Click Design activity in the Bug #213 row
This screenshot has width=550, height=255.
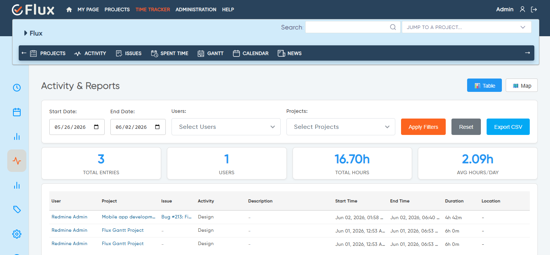(206, 217)
